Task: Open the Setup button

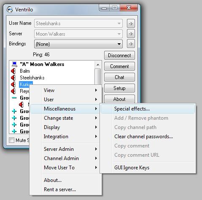Action: click(119, 88)
